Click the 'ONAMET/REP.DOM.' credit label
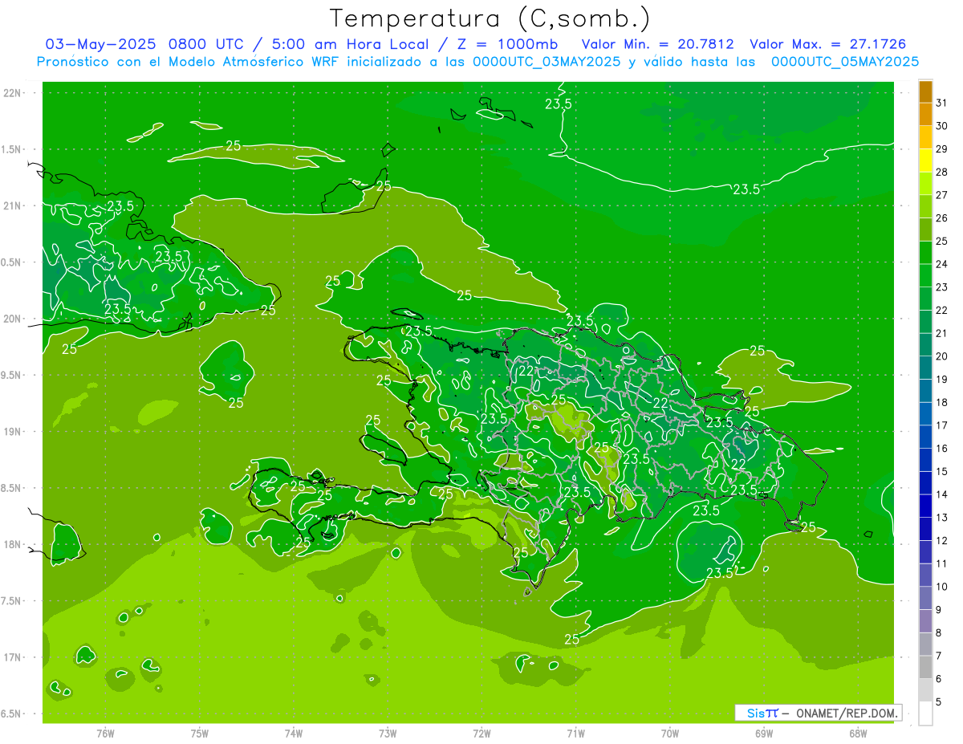 point(846,713)
